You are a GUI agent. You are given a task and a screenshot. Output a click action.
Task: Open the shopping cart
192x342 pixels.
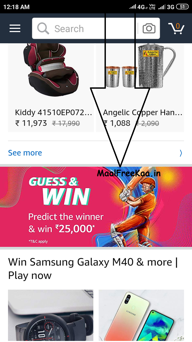coord(176,28)
